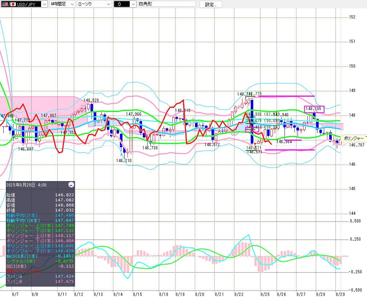
Task: Select the 遅行スパン(21本) row
Action: [40, 271]
